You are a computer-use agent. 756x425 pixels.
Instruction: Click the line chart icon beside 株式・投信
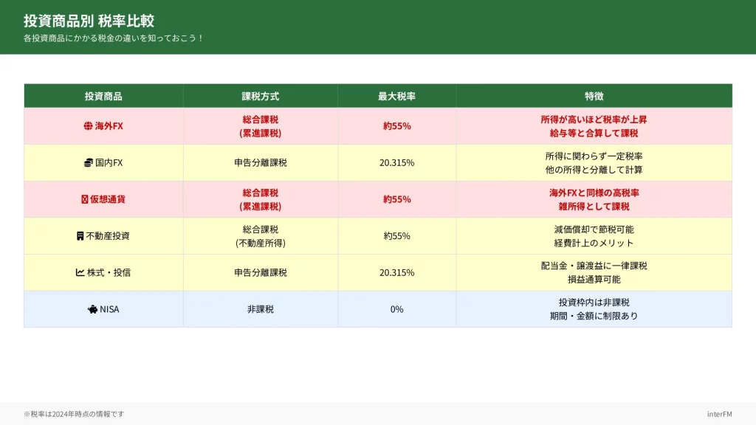pos(80,272)
